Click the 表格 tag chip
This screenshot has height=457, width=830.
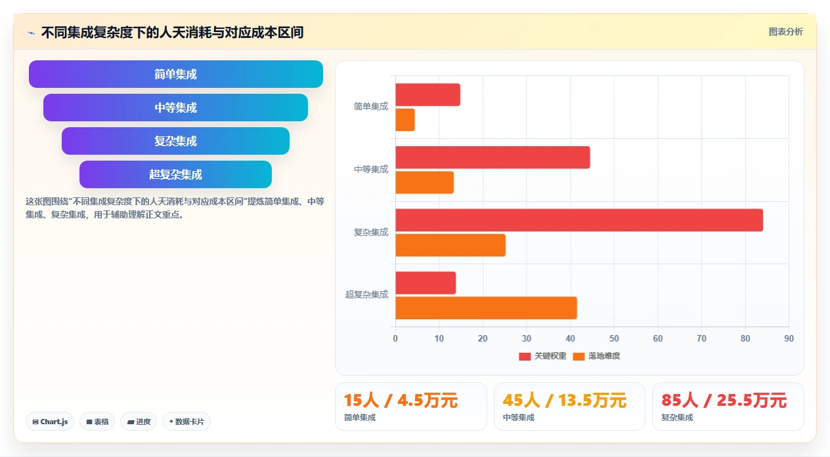click(x=97, y=422)
